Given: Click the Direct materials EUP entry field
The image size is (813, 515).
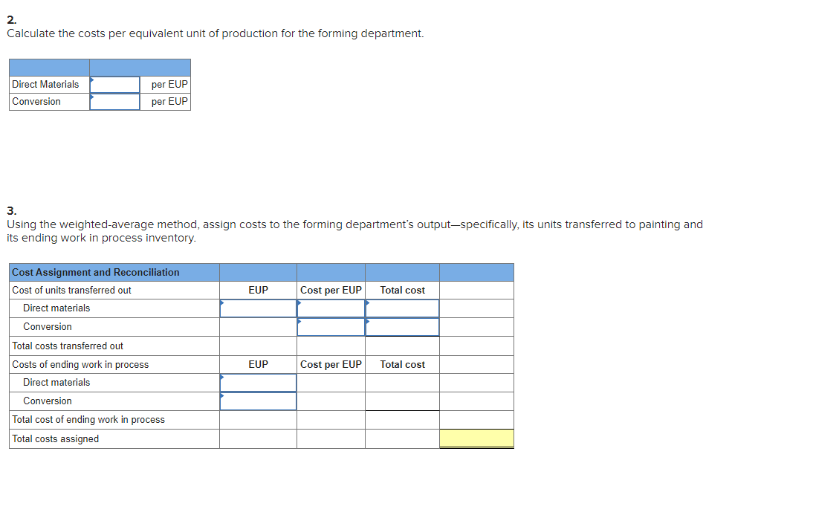Looking at the screenshot, I should (258, 308).
